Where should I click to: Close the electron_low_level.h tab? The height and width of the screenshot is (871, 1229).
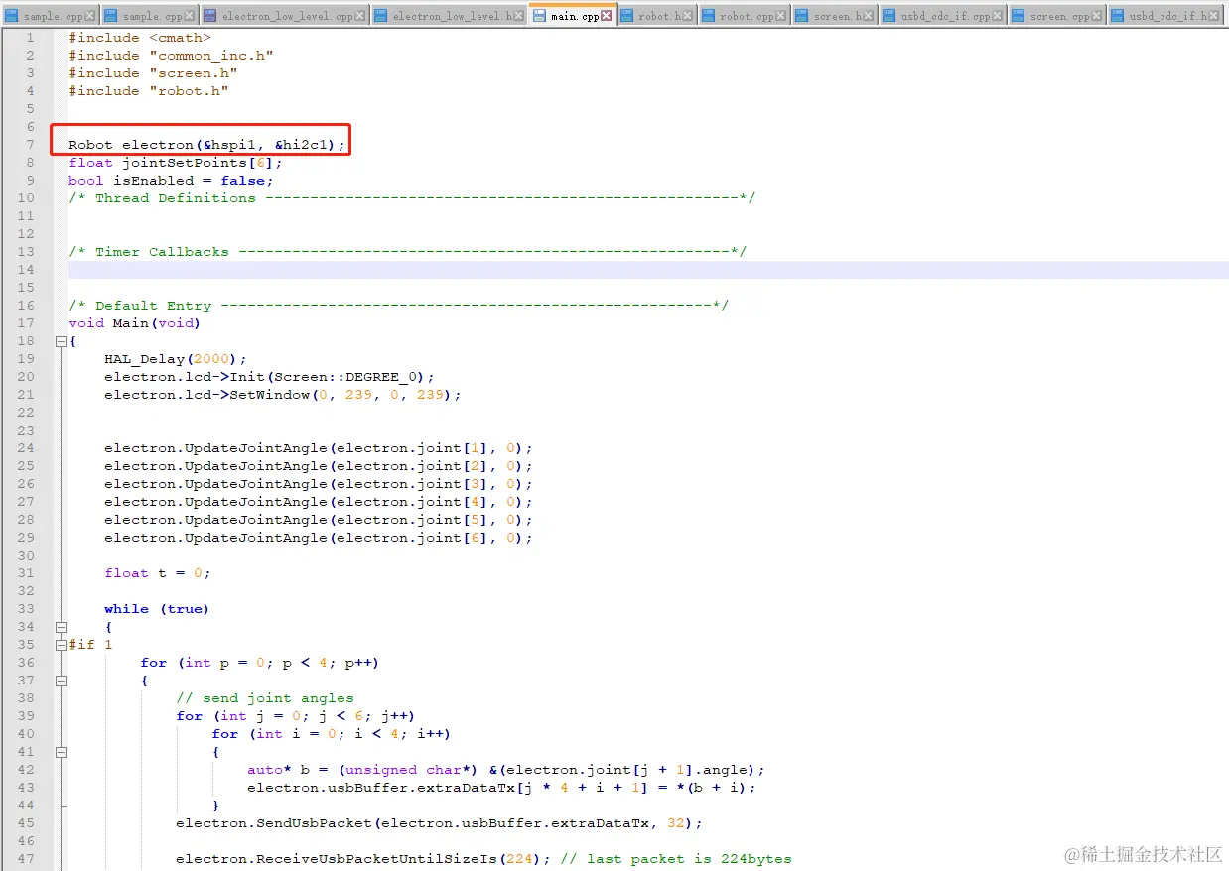coord(520,16)
